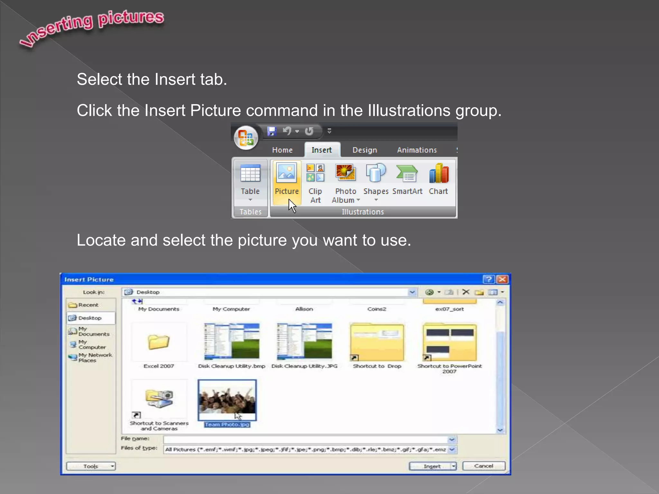Image resolution: width=659 pixels, height=494 pixels.
Task: Click the Help question mark in dialog
Action: pos(489,279)
